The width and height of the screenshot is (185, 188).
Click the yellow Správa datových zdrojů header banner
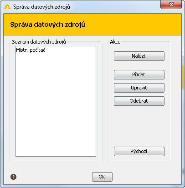pyautogui.click(x=92, y=25)
